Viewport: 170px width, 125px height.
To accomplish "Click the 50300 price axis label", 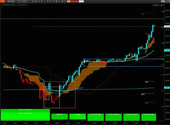I will (x=167, y=11).
